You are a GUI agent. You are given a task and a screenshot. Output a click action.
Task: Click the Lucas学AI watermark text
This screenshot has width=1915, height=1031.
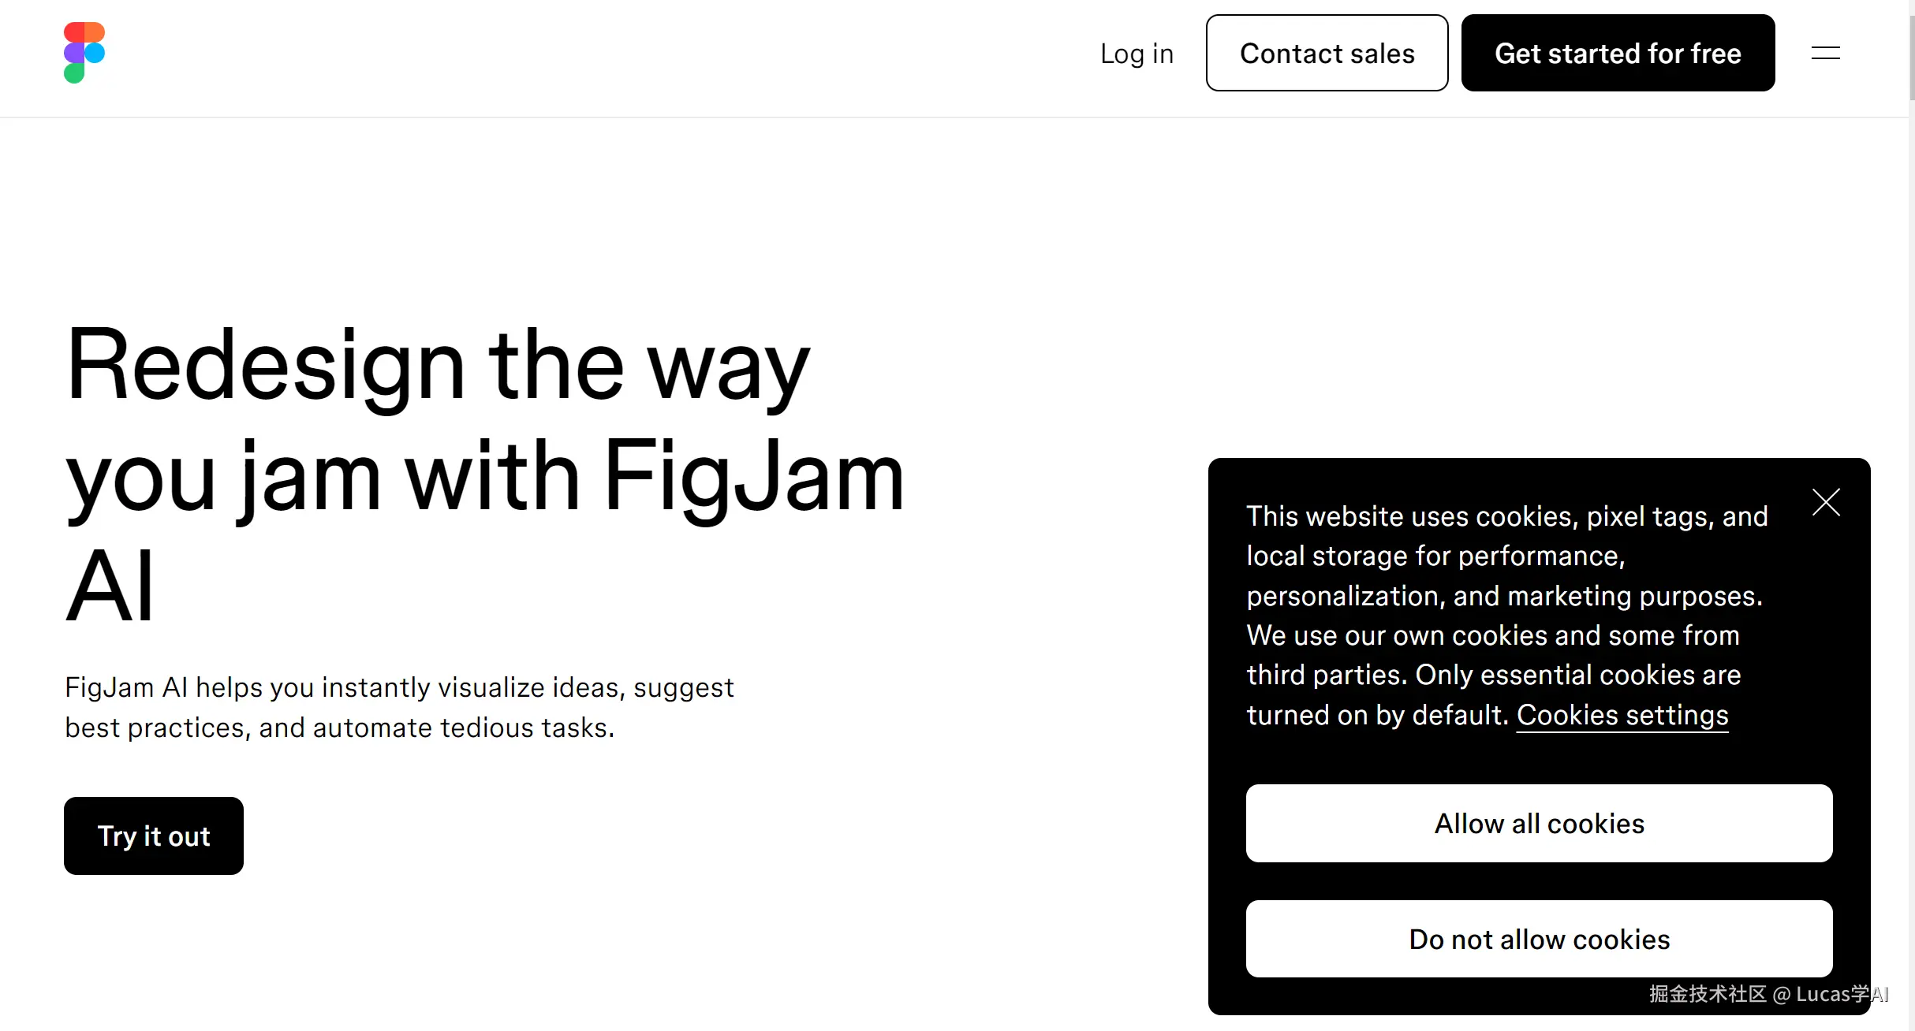coord(1841,994)
